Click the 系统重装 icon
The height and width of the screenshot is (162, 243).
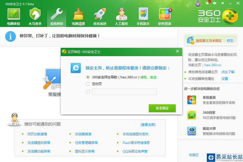192,100
